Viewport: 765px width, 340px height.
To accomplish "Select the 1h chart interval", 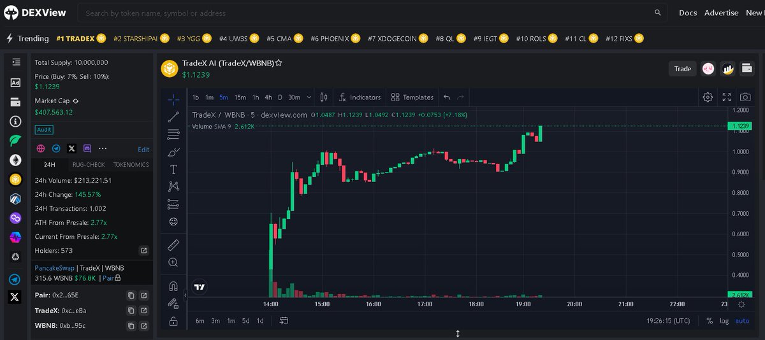I will (x=256, y=97).
